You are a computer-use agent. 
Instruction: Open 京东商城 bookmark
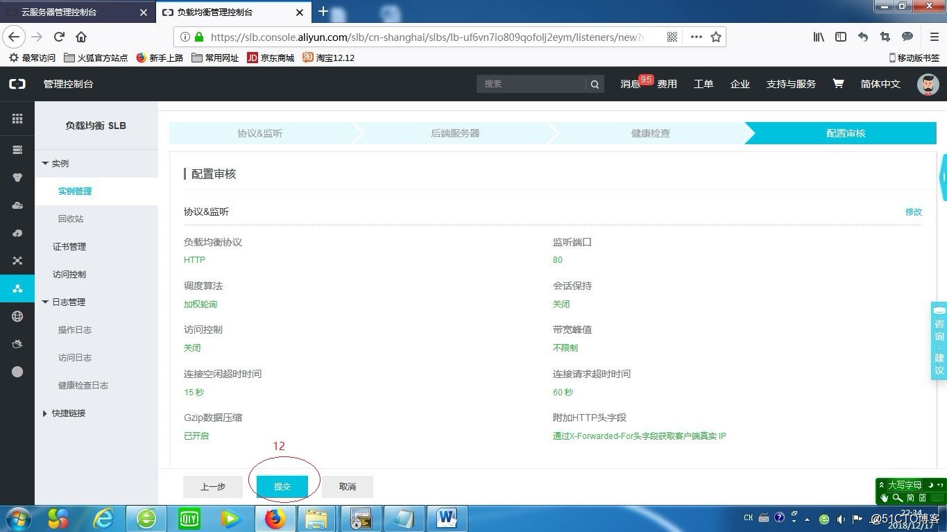(x=271, y=58)
